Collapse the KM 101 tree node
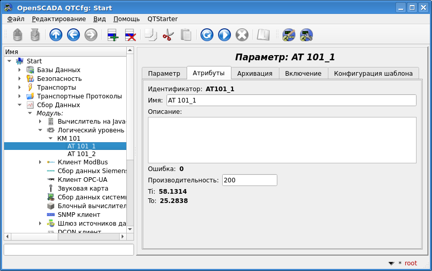Image resolution: width=432 pixels, height=271 pixels. coord(51,139)
